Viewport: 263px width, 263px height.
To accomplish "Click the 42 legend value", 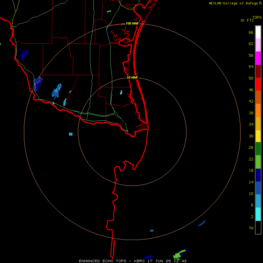I will (x=251, y=101).
